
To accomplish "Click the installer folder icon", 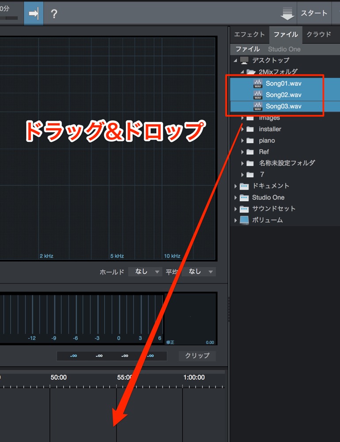I will [x=250, y=129].
